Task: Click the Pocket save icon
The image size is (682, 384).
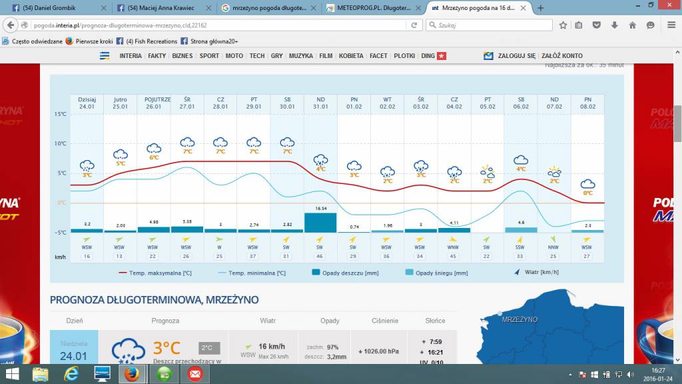Action: pos(597,25)
